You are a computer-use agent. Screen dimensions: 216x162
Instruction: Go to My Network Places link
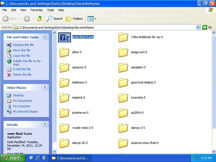[25, 112]
